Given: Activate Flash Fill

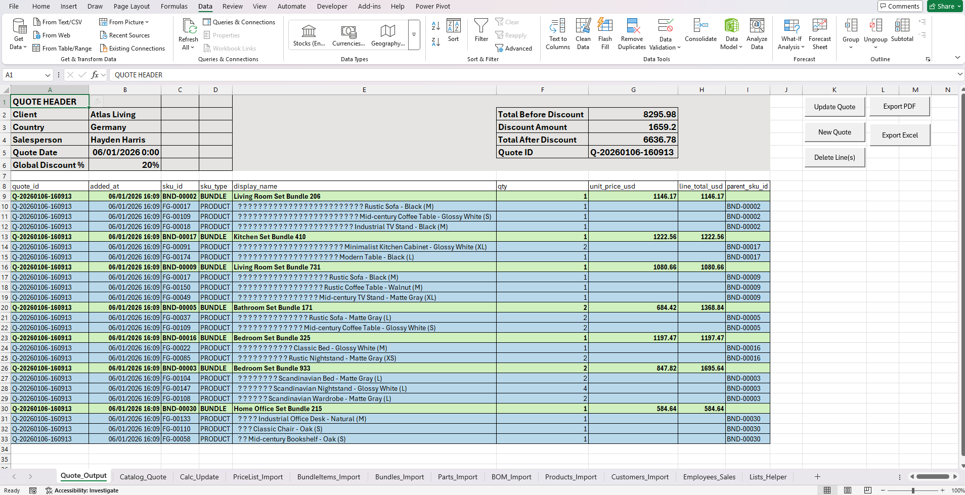Looking at the screenshot, I should coord(605,33).
